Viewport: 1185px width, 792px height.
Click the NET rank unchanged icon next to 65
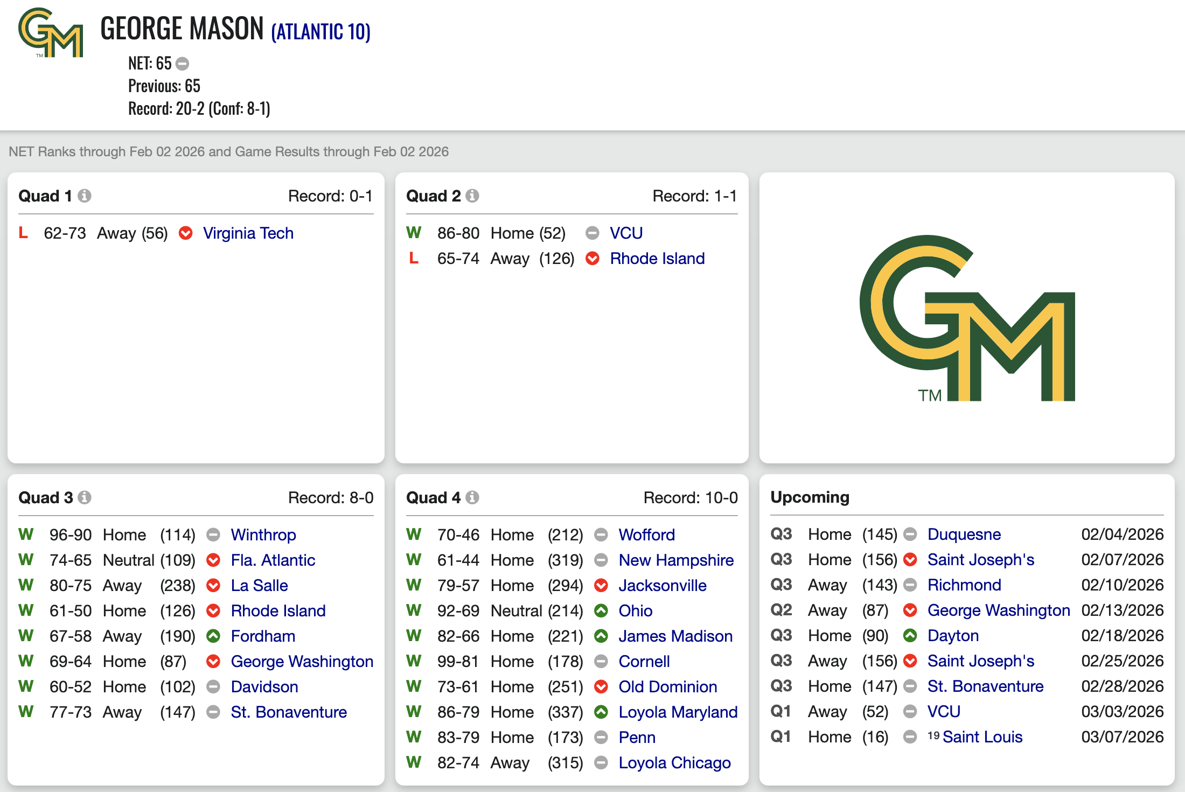[x=183, y=64]
